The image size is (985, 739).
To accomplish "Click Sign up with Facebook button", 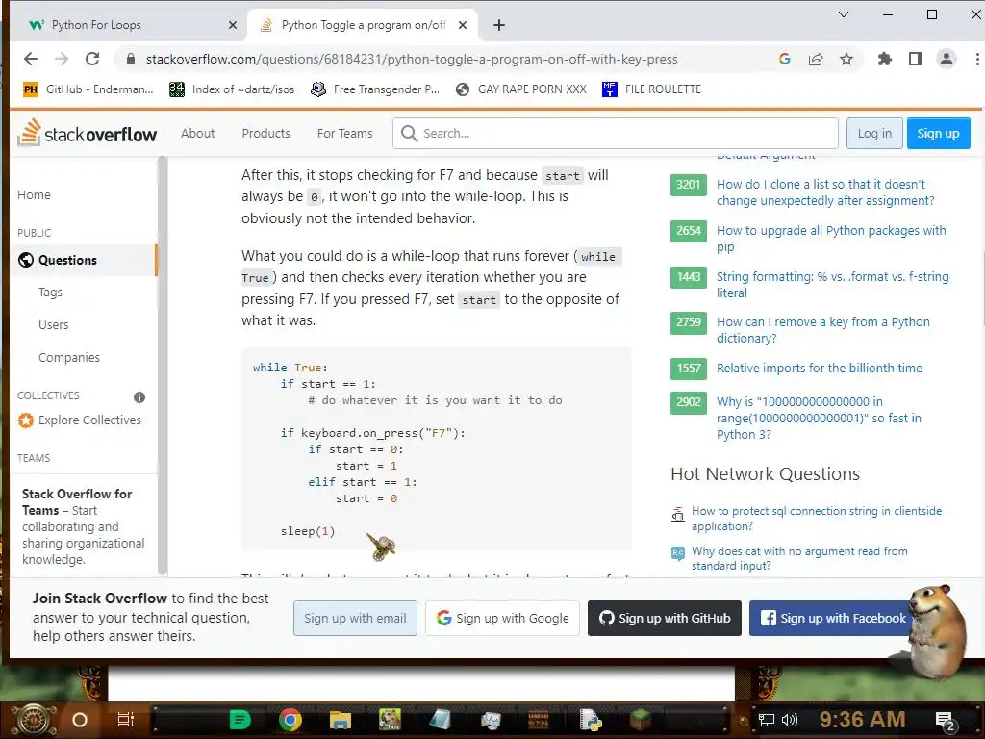I will (x=832, y=619).
